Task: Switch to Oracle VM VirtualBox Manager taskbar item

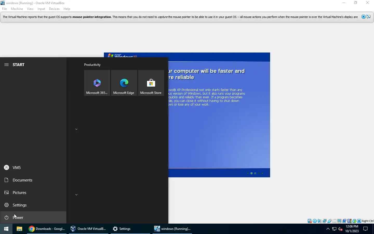Action: click(89, 229)
